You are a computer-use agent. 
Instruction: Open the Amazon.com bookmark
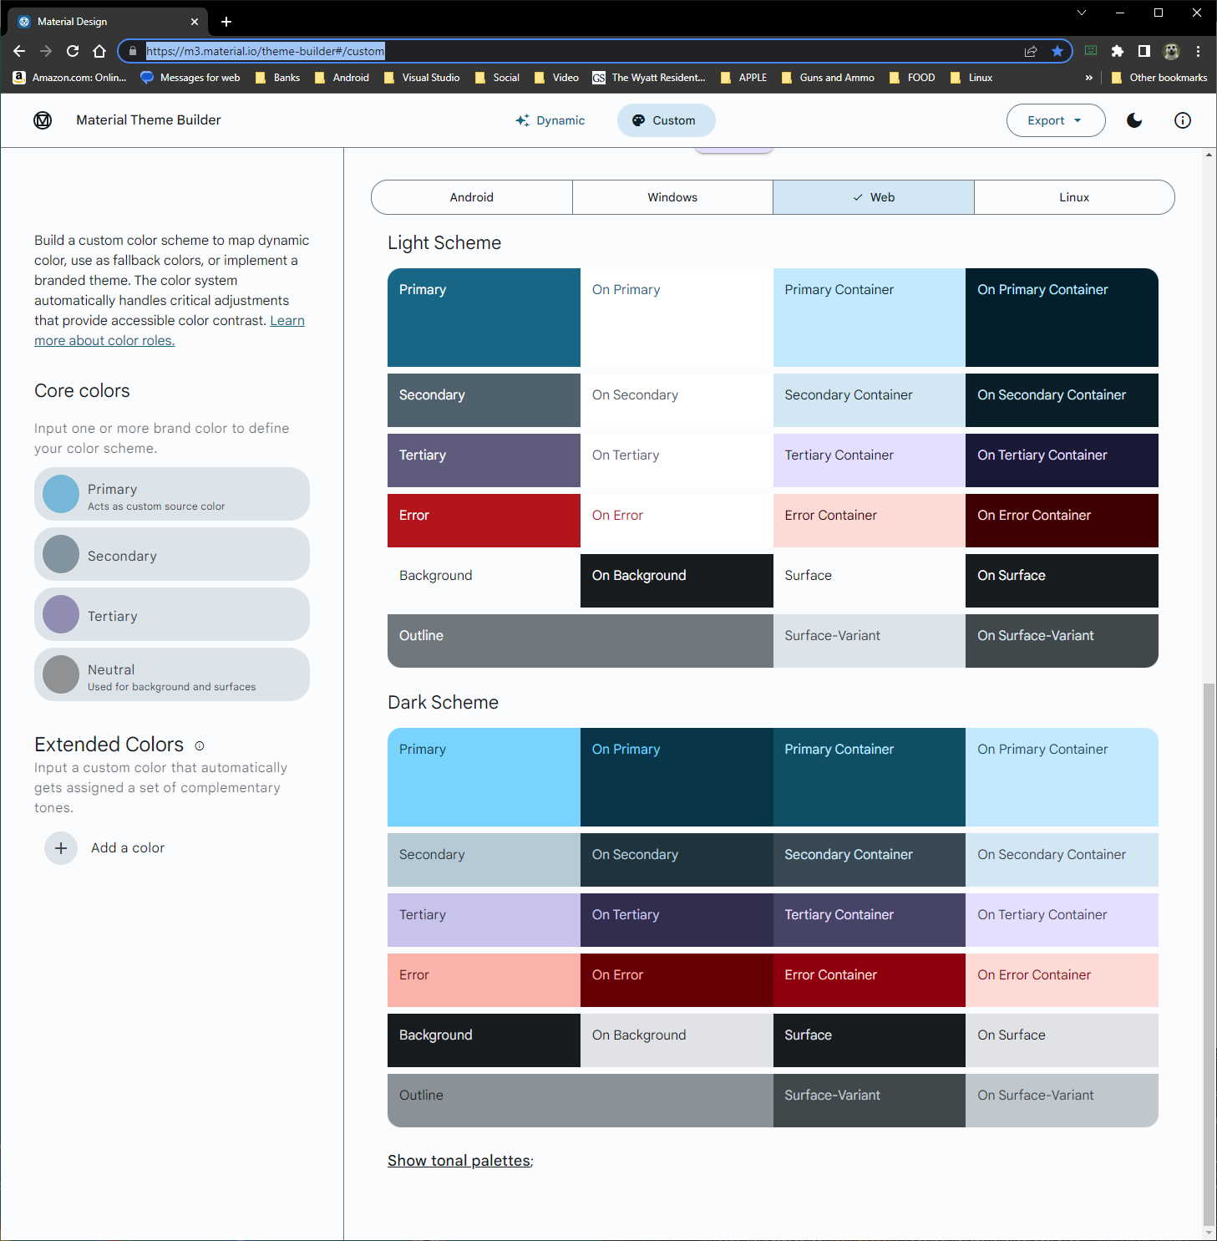tap(69, 78)
